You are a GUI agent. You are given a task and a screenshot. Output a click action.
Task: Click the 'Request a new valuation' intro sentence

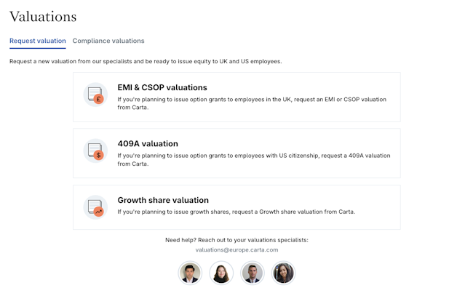coord(146,61)
